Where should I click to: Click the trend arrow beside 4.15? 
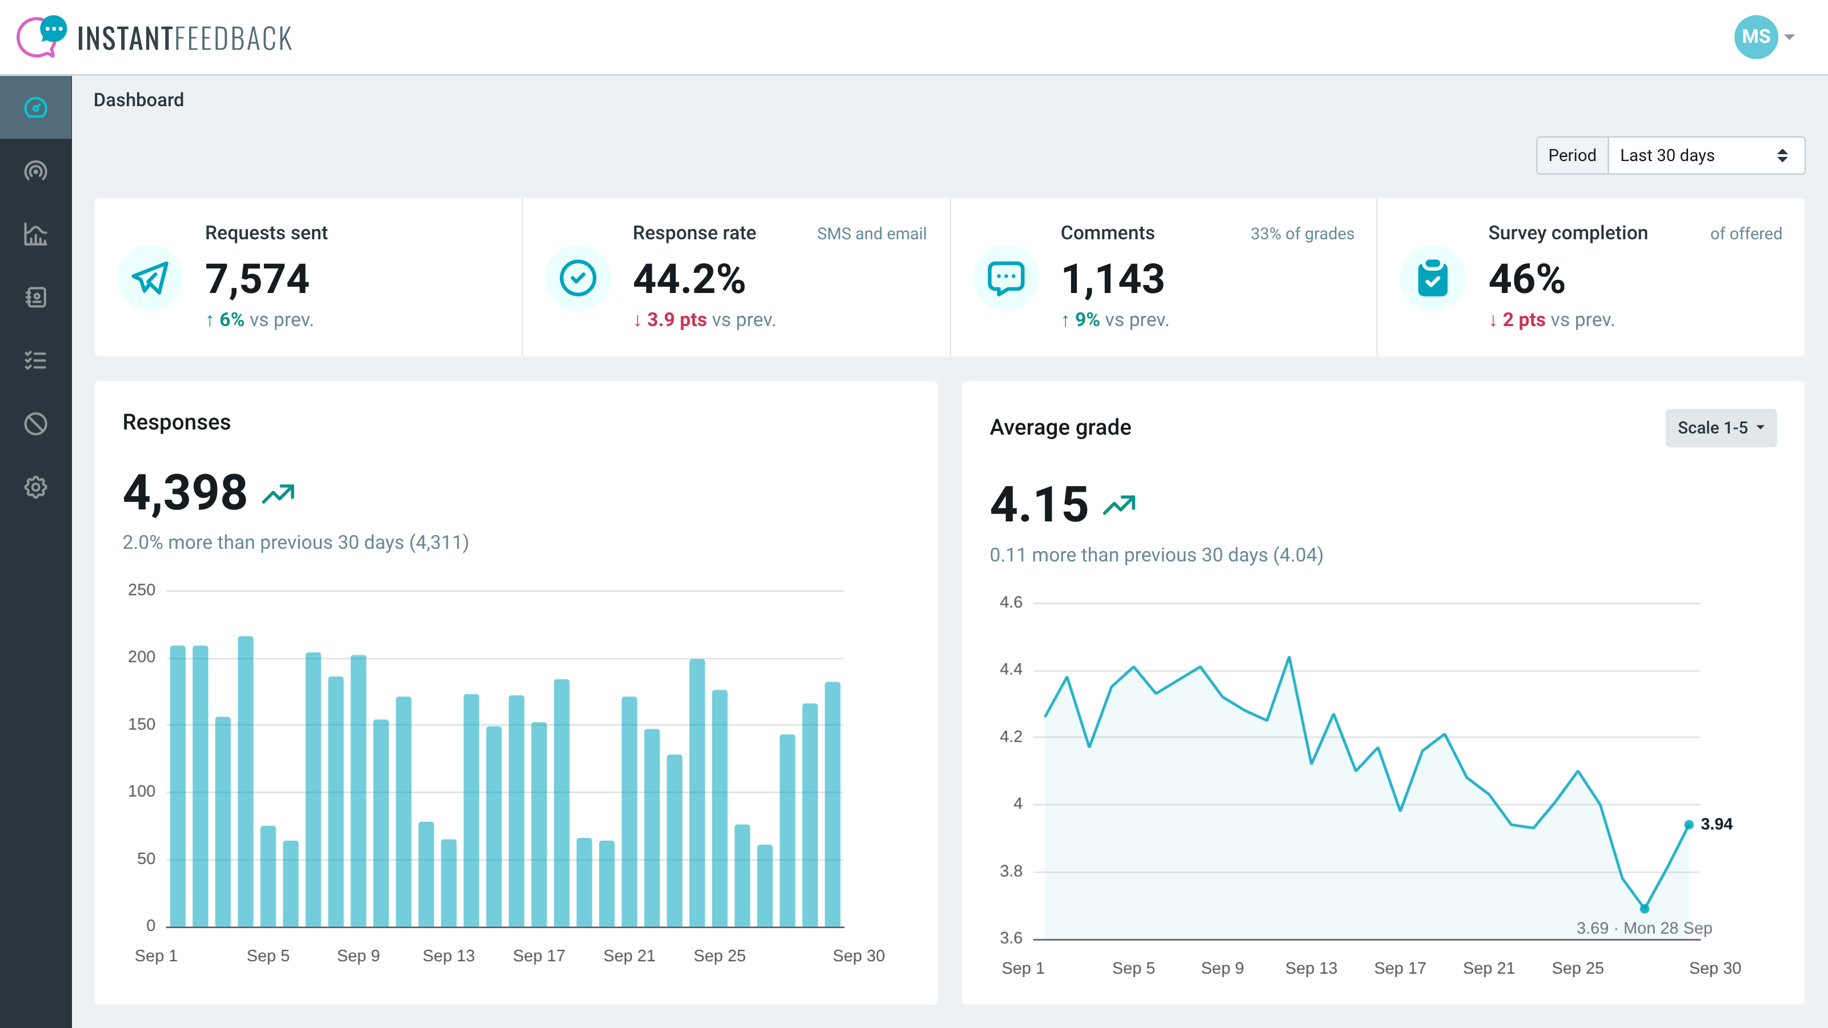click(1119, 504)
